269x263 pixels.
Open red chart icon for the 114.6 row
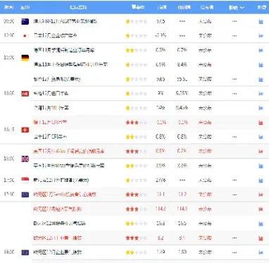point(261,209)
